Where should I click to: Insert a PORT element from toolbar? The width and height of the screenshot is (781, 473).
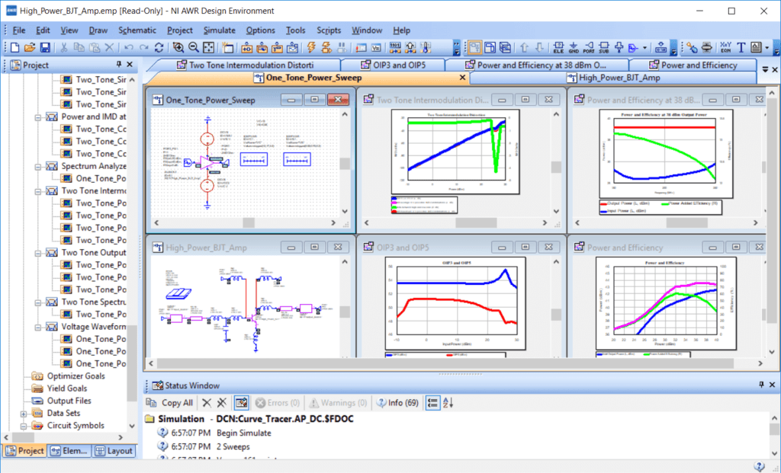(x=590, y=47)
